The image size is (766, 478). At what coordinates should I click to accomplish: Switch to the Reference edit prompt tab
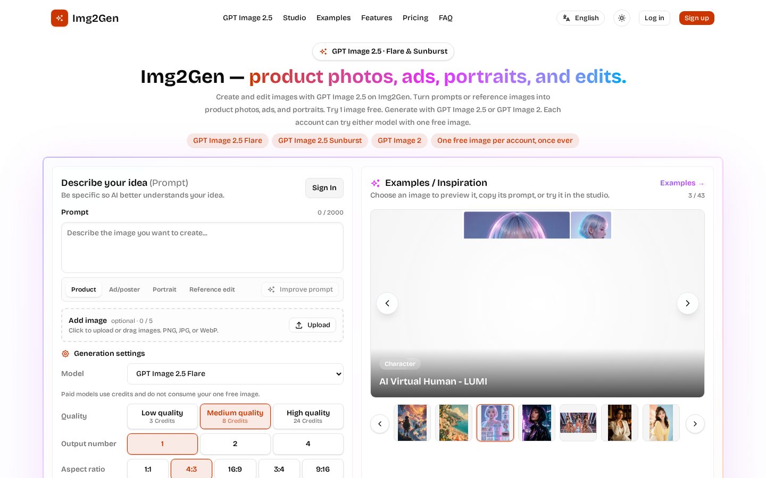click(212, 289)
